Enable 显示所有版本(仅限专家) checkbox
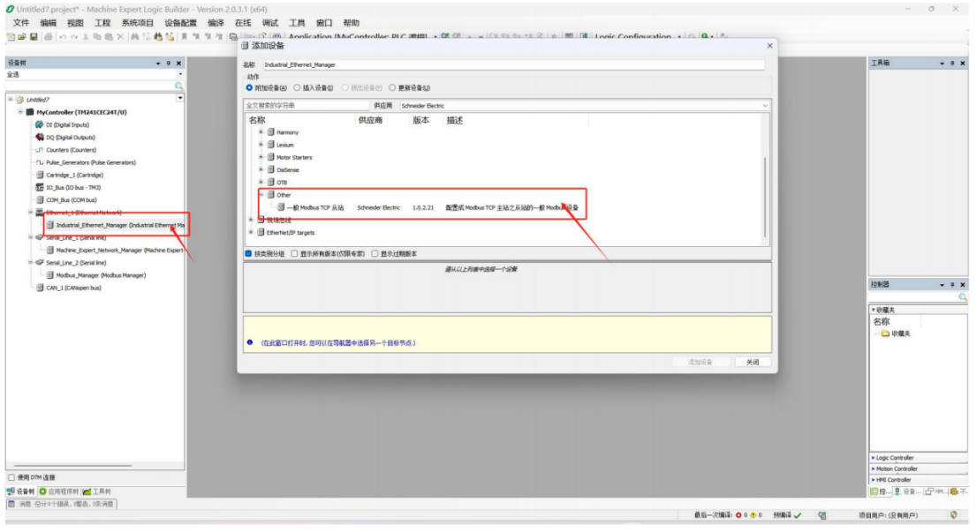Image resolution: width=977 pixels, height=532 pixels. pyautogui.click(x=295, y=254)
